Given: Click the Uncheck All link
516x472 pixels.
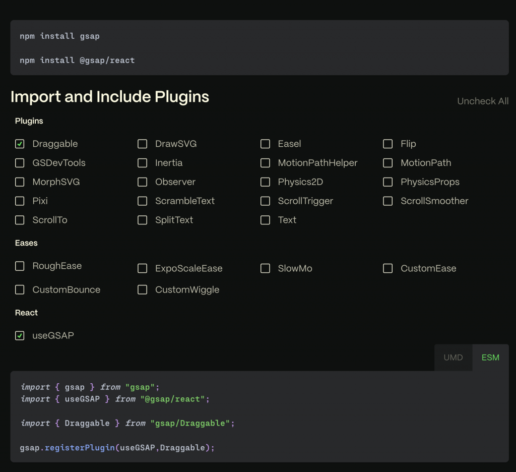Looking at the screenshot, I should (x=482, y=101).
